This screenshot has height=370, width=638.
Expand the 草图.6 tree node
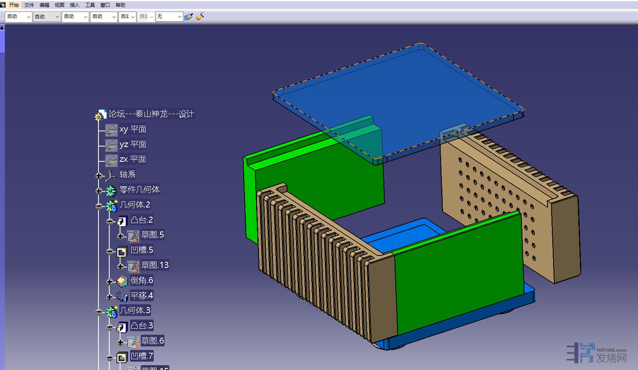click(x=120, y=342)
